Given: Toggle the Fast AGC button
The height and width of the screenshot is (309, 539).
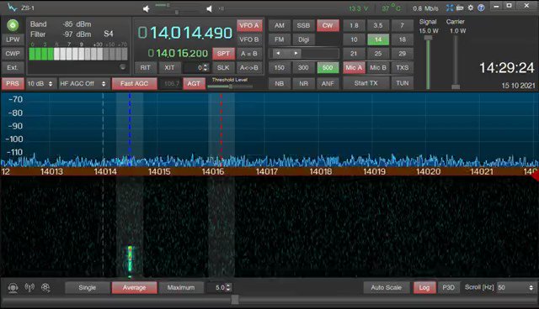Looking at the screenshot, I should click(134, 83).
